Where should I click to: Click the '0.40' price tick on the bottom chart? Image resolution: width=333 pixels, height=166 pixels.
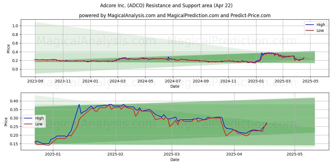click(14, 101)
